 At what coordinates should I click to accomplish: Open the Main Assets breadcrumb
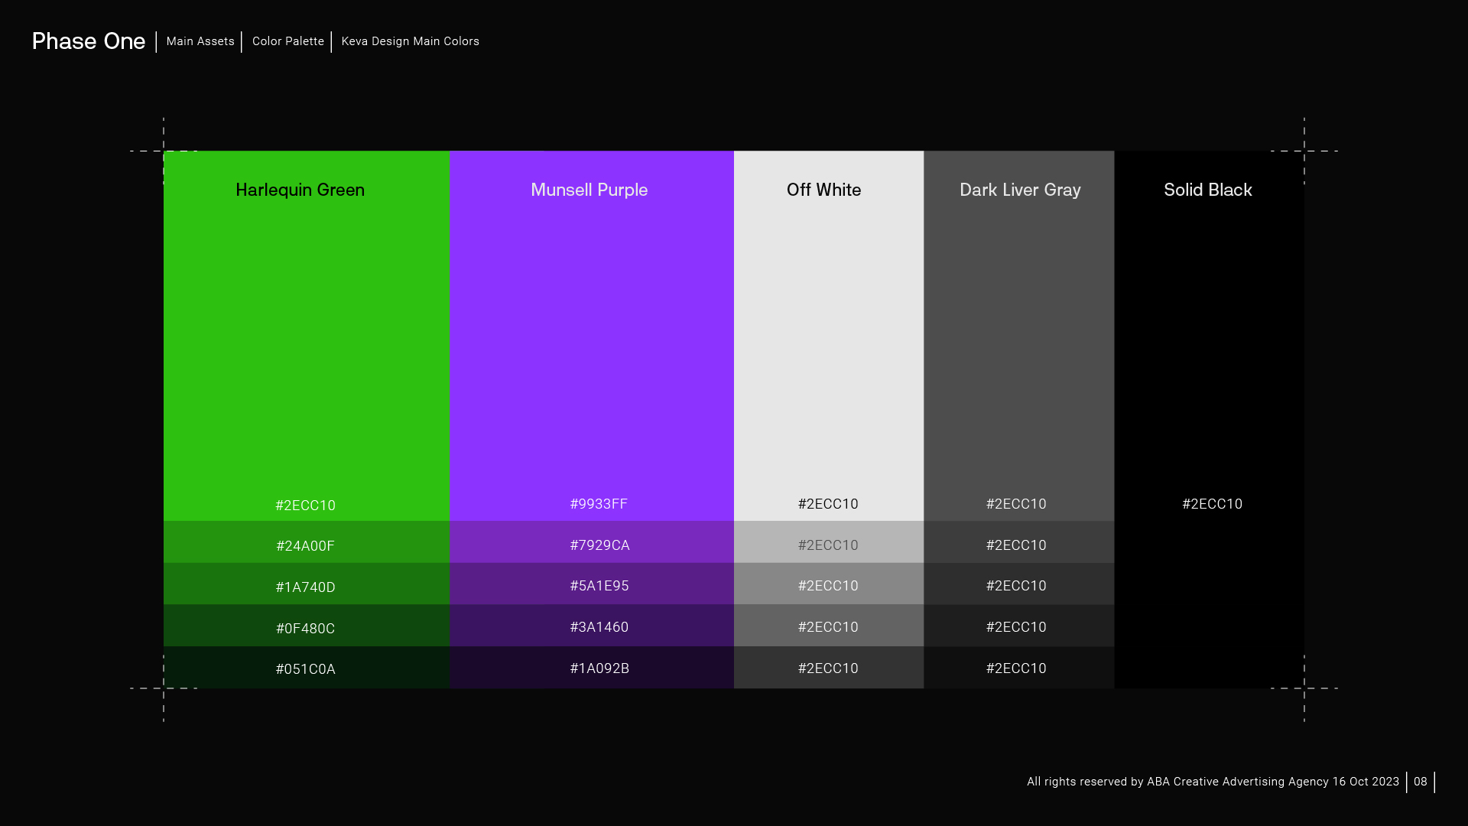click(200, 41)
